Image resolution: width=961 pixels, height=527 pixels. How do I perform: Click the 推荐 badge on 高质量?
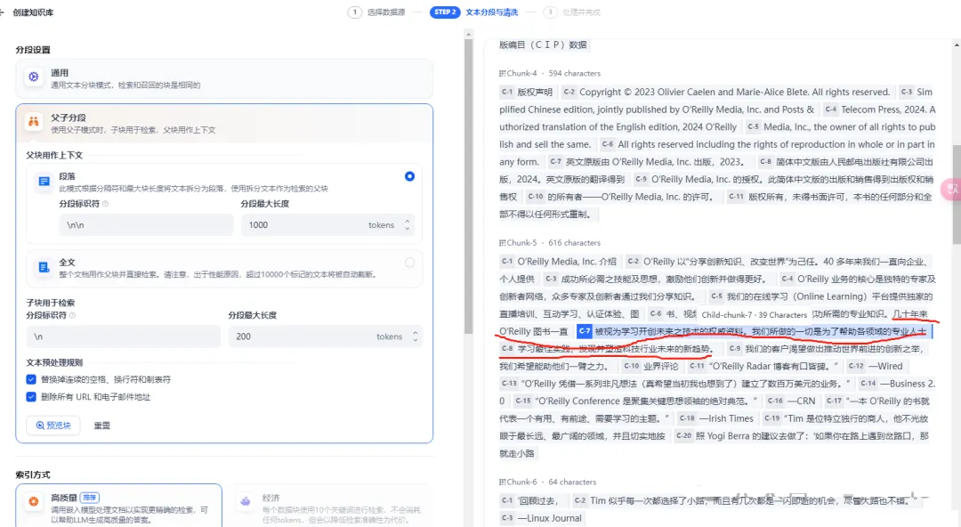pyautogui.click(x=90, y=498)
